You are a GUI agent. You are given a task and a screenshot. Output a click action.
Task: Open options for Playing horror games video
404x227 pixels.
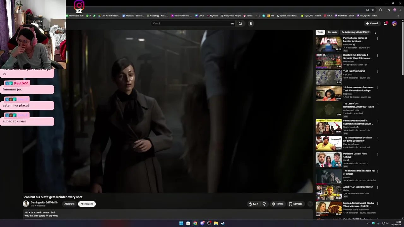pos(377,38)
